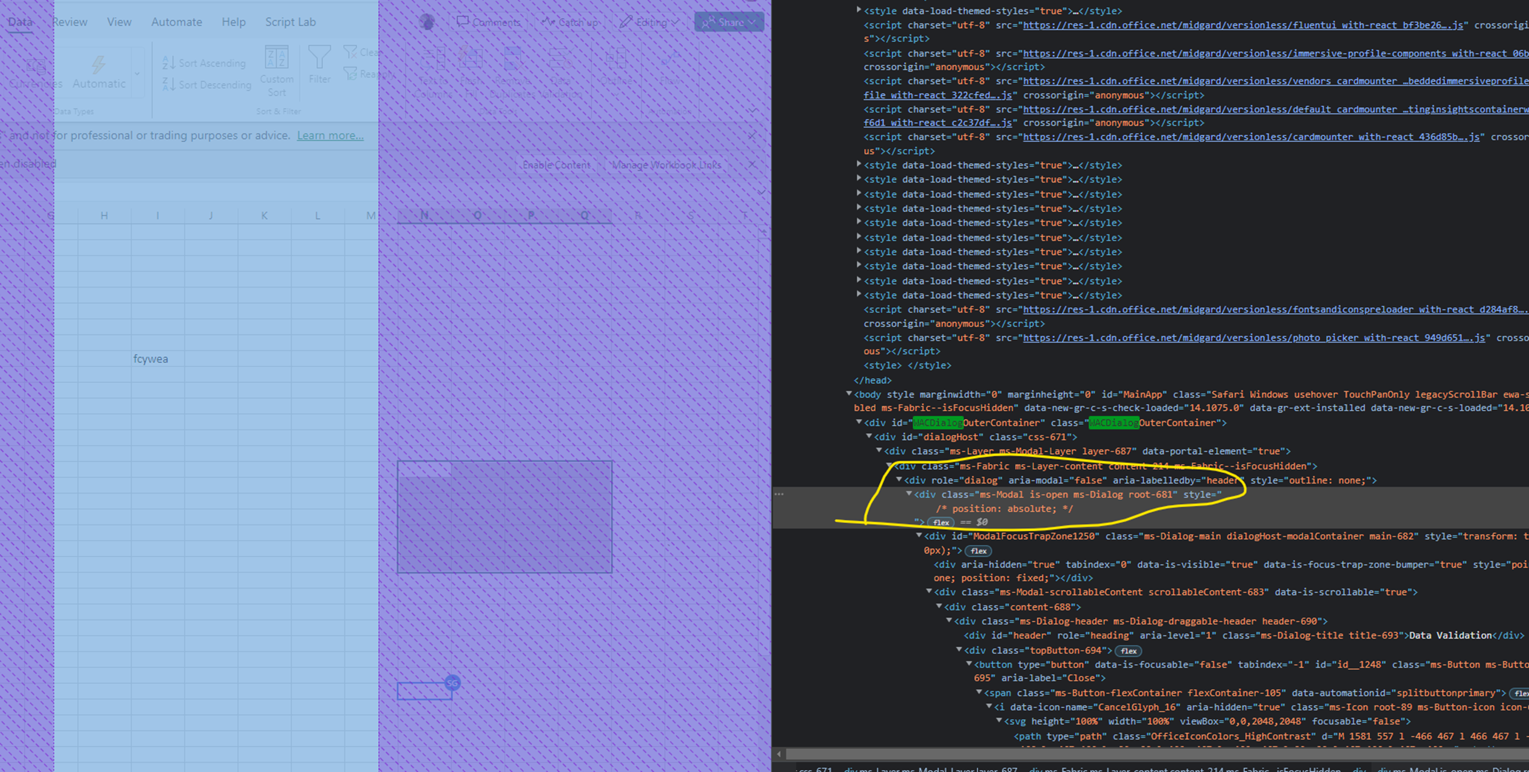Collapse the content-688 div node
The image size is (1529, 772).
point(939,606)
